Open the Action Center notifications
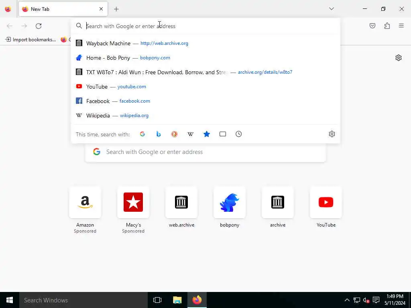 click(376, 300)
